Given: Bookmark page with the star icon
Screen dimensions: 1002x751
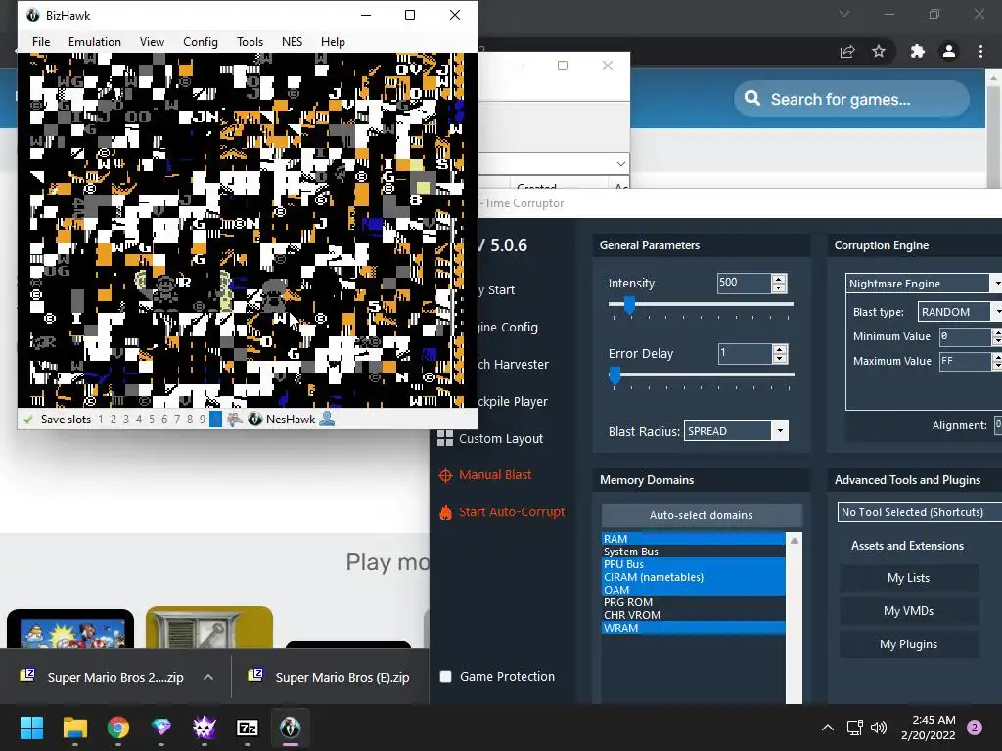Looking at the screenshot, I should coord(879,51).
